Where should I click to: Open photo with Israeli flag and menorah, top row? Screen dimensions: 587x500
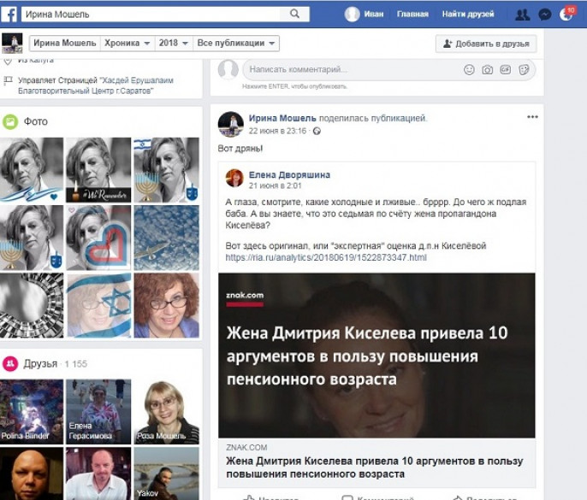click(x=167, y=170)
